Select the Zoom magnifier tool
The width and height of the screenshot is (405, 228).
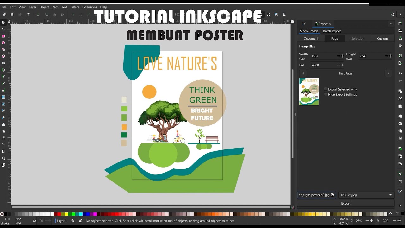pos(3,158)
